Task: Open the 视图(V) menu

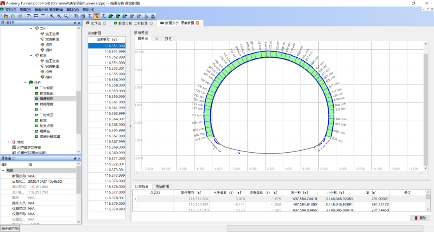Action: pos(25,10)
